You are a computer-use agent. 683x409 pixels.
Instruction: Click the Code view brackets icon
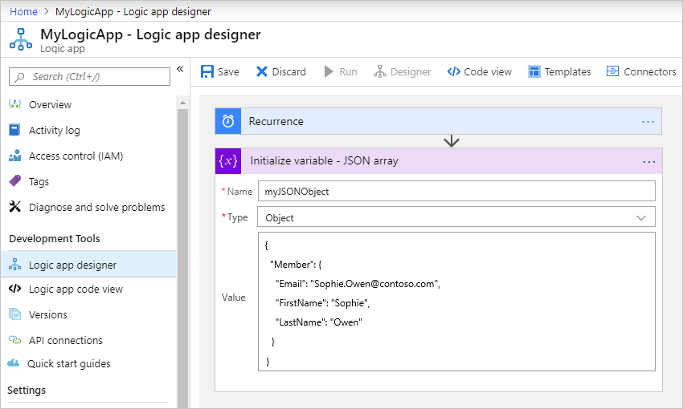click(453, 71)
